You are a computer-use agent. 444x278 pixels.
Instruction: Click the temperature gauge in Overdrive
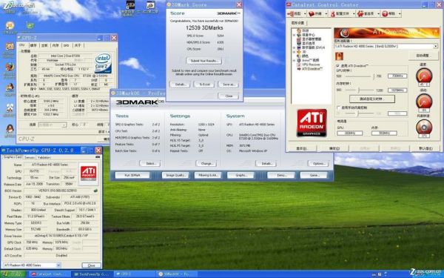coord(424,76)
